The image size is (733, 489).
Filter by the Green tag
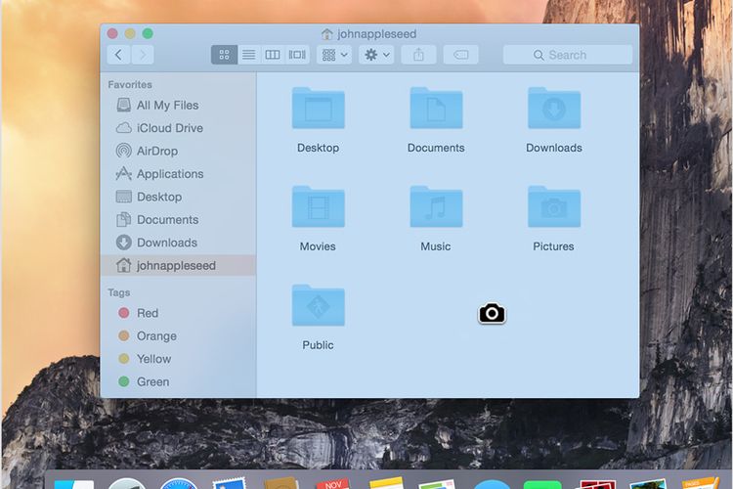coord(178,381)
